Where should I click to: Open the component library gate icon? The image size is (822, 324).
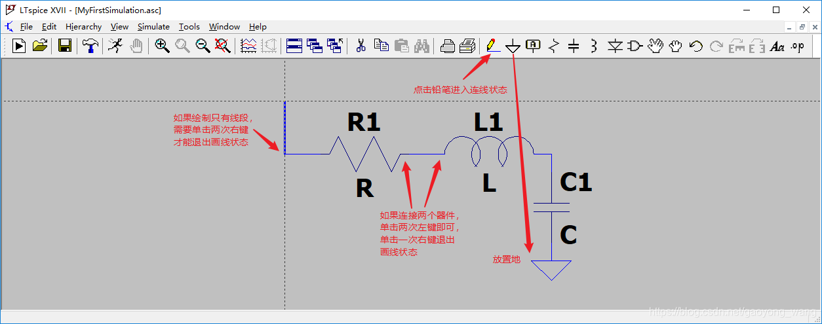635,46
